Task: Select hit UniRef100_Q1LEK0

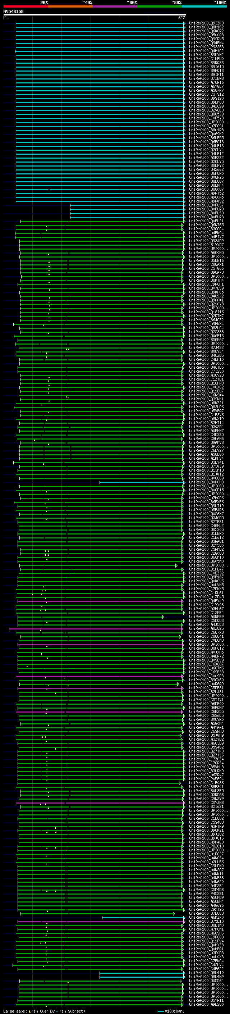Action: [206, 533]
